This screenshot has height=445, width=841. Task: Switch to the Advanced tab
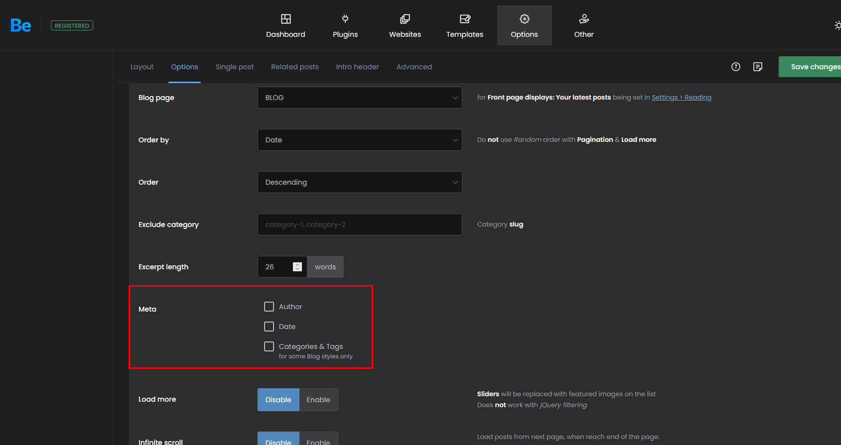point(414,67)
